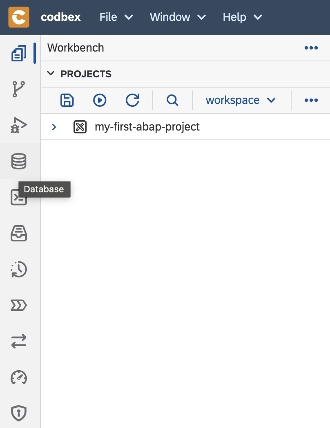Open the history clock icon in sidebar

(x=19, y=269)
